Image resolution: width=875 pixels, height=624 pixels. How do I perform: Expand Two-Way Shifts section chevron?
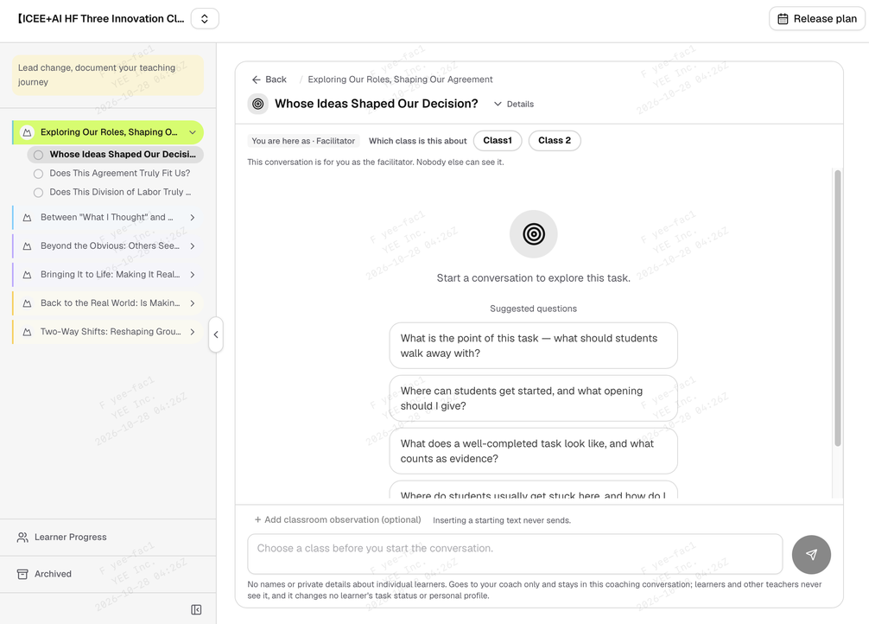coord(193,332)
